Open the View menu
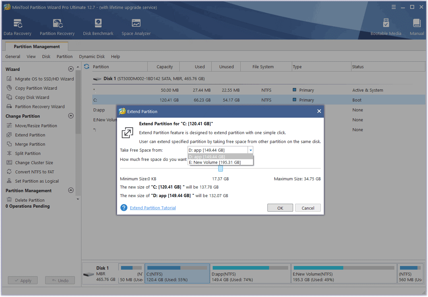Viewport: 428px width, 297px height. coord(31,56)
